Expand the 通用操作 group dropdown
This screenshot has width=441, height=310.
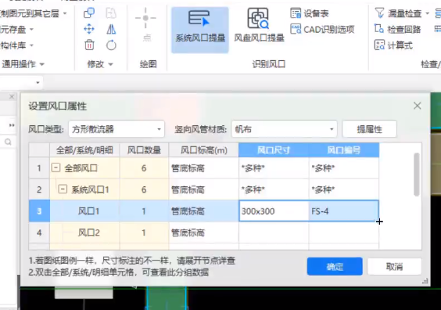(42, 64)
